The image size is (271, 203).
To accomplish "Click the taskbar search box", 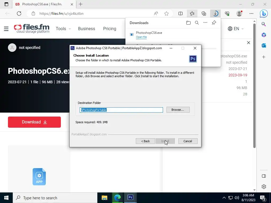I will [55, 198].
